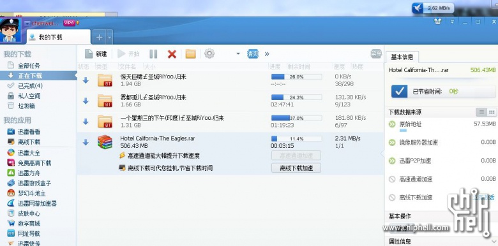This screenshot has height=246, width=498.
Task: Open 迅雷游戏盒子 app
Action: pyautogui.click(x=29, y=184)
